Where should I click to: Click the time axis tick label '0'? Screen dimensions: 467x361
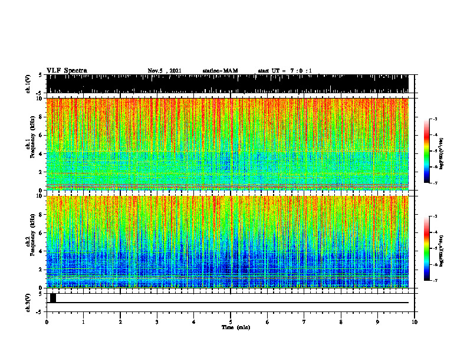(x=47, y=322)
